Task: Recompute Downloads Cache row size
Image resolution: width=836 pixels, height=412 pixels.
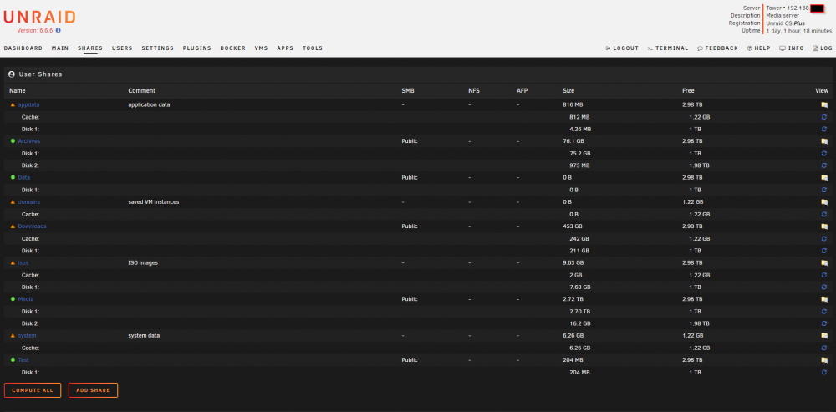Action: point(824,239)
